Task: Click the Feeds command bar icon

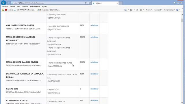Action: 131,10
